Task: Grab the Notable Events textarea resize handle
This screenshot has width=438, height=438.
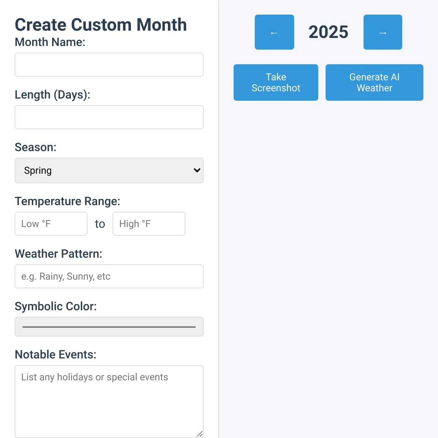Action: click(200, 434)
